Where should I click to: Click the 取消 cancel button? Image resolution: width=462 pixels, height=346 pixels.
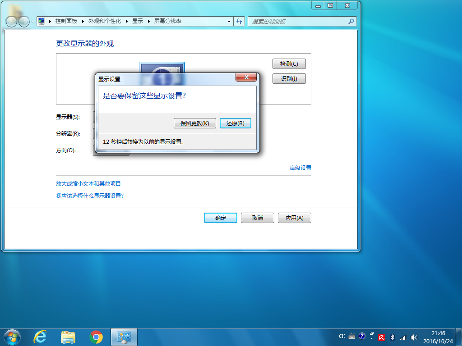click(x=258, y=218)
